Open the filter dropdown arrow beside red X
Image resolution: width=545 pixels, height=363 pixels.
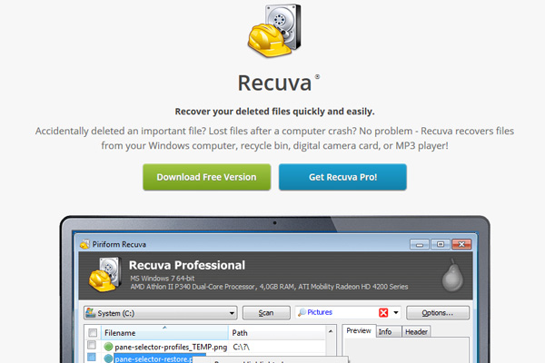(396, 312)
